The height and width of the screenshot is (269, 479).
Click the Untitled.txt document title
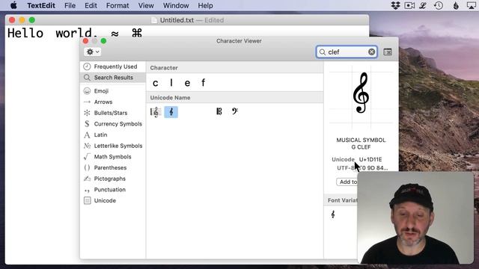click(177, 20)
